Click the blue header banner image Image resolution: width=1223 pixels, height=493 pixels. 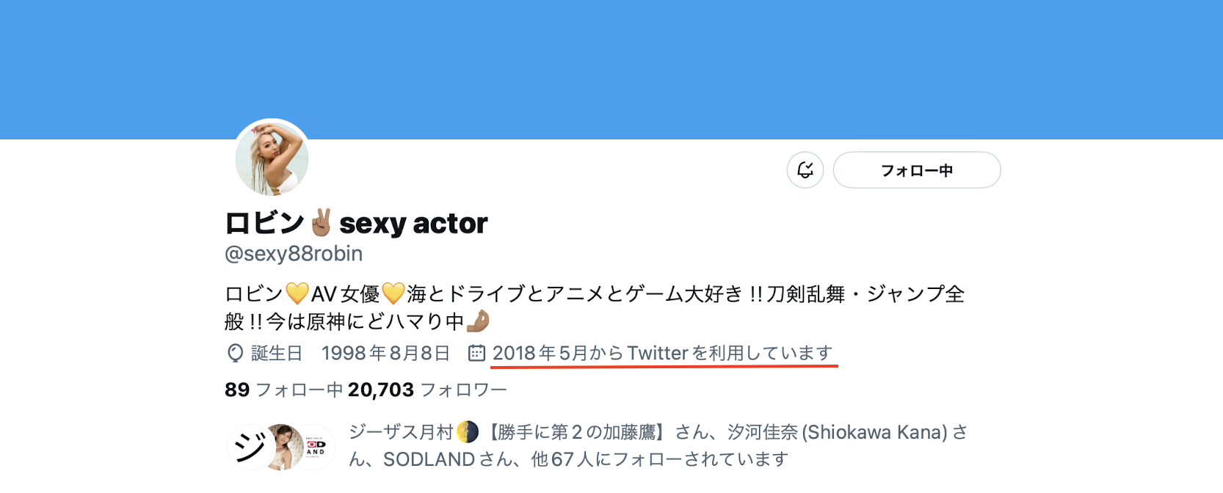point(611,66)
